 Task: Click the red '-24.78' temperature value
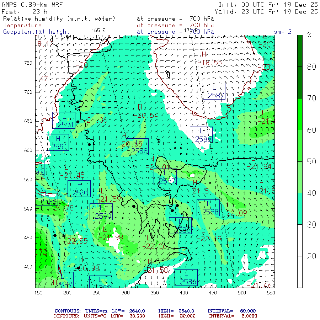(62, 208)
